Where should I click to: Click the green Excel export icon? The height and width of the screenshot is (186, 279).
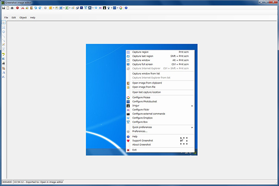(66, 8)
